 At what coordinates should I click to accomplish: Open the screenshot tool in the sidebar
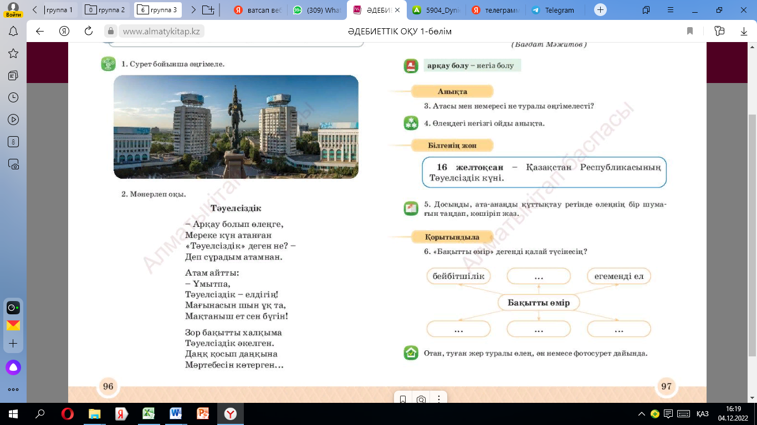coord(13,164)
